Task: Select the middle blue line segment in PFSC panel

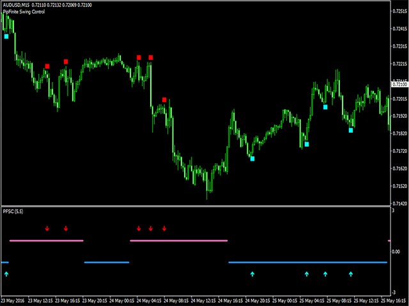Action: [x=106, y=262]
